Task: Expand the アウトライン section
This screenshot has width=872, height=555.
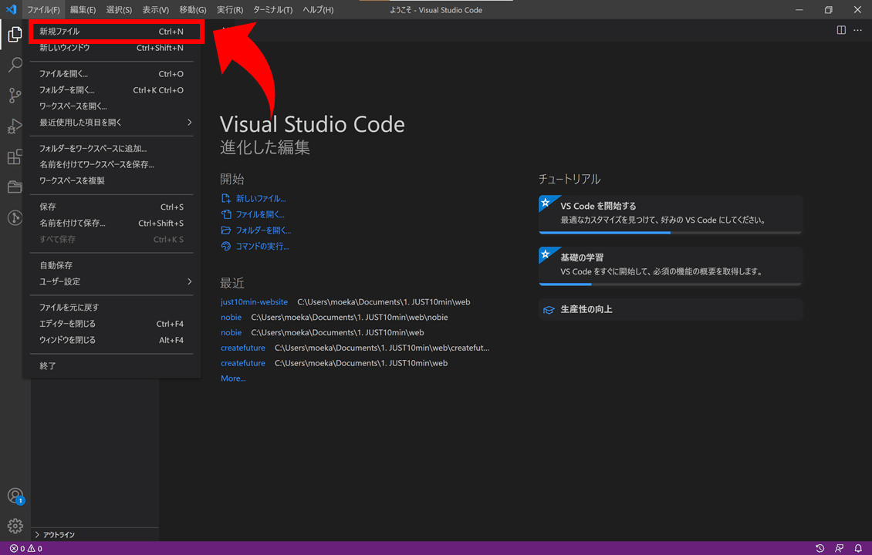Action: click(95, 534)
